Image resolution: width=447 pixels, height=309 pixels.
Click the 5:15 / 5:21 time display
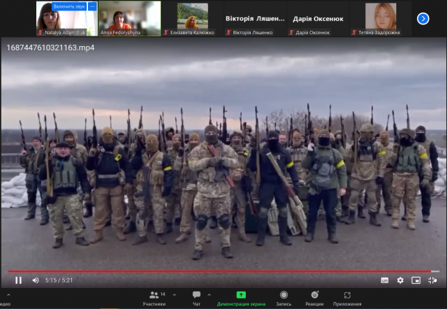pos(59,280)
